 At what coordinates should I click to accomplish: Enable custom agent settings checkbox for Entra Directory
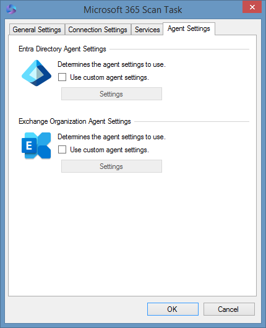(62, 77)
